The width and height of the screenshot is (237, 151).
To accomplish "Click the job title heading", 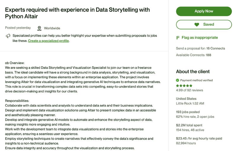I will point(77,13).
